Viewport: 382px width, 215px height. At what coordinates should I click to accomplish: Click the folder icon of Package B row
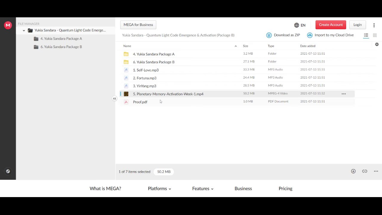[126, 62]
